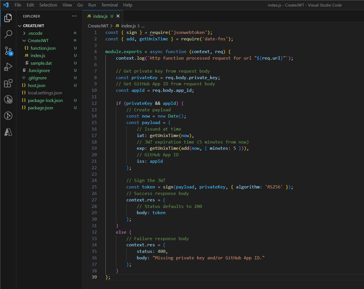Select the index.js editor tab

point(103,16)
